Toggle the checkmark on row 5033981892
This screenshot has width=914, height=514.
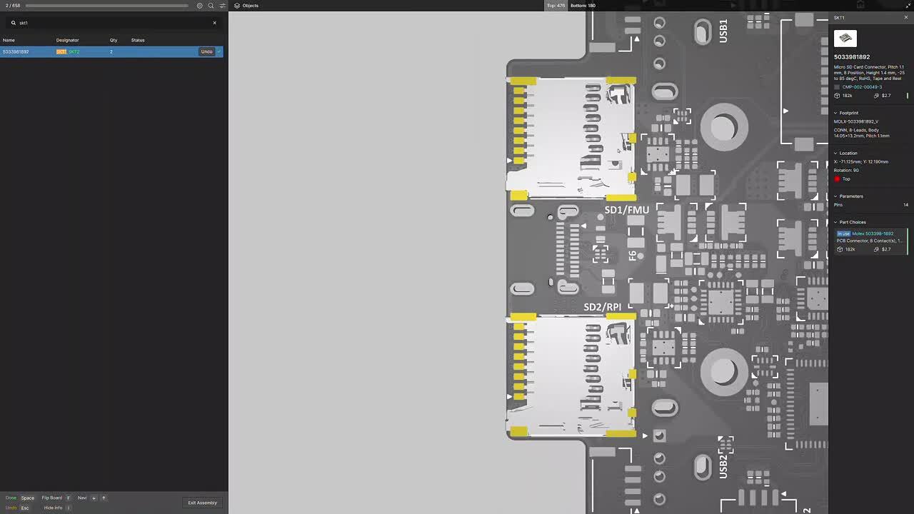click(x=219, y=51)
